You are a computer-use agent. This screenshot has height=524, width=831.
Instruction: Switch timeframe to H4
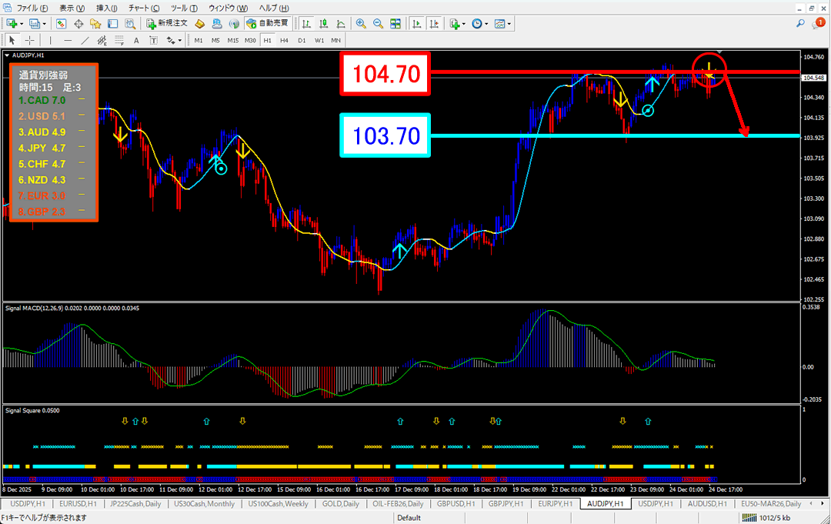click(284, 40)
